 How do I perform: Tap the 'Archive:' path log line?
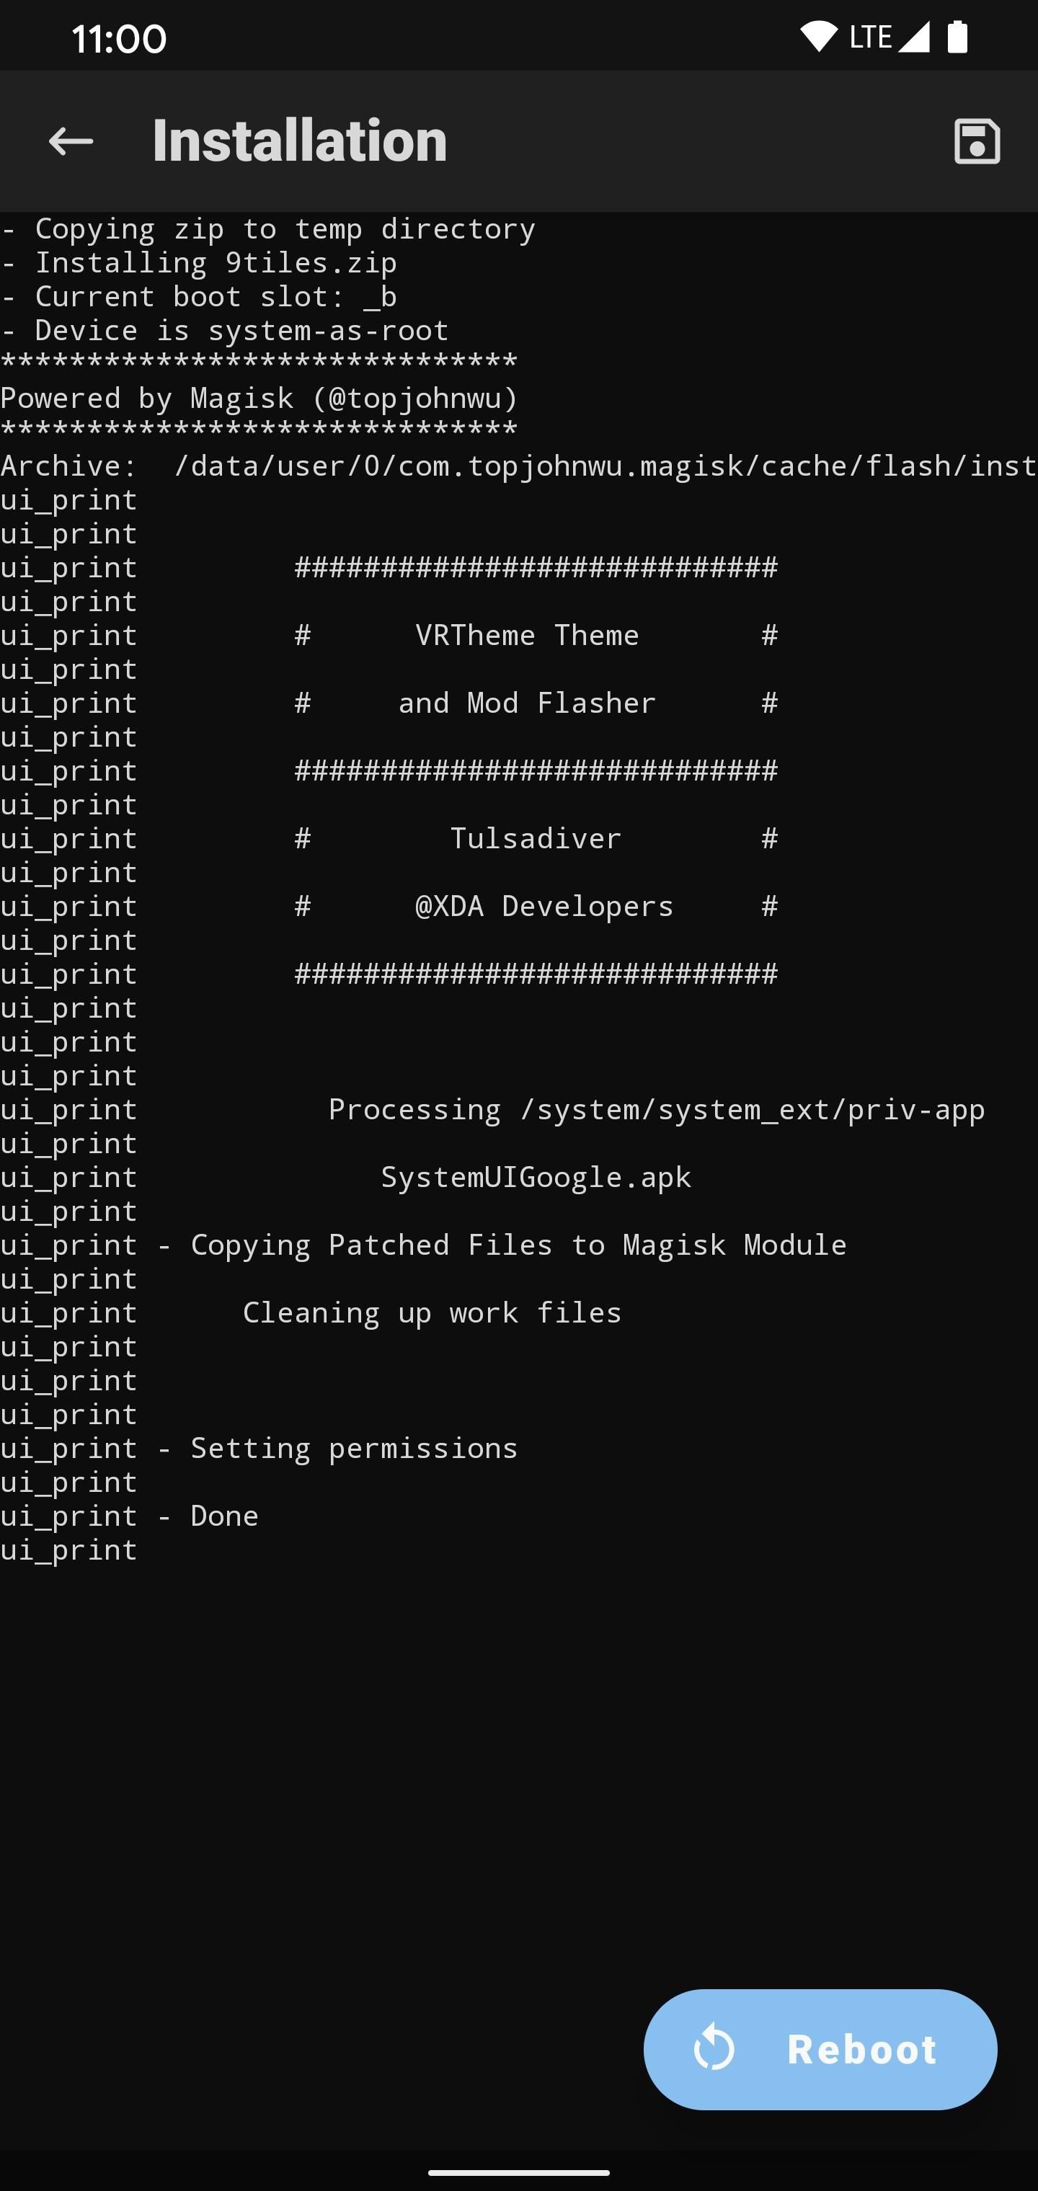[x=519, y=466]
